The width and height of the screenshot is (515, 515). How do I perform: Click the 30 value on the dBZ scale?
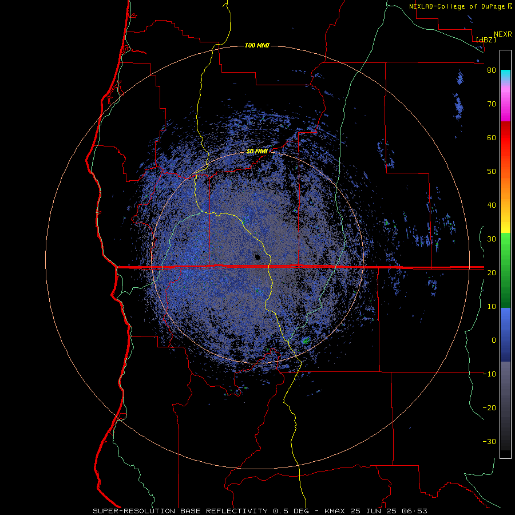(492, 239)
